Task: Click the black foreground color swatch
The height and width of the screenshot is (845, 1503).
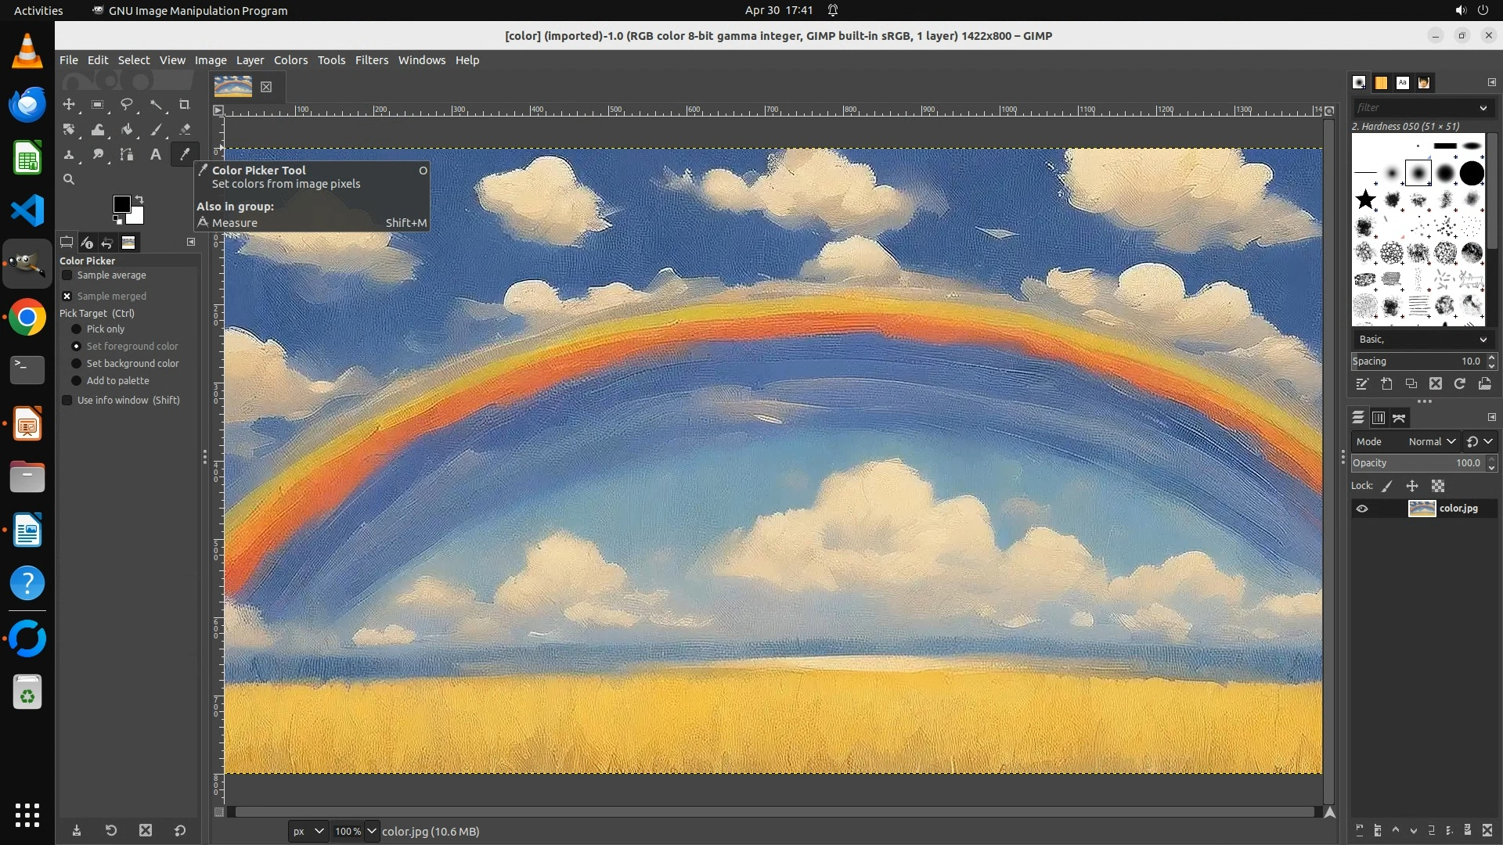Action: point(121,204)
